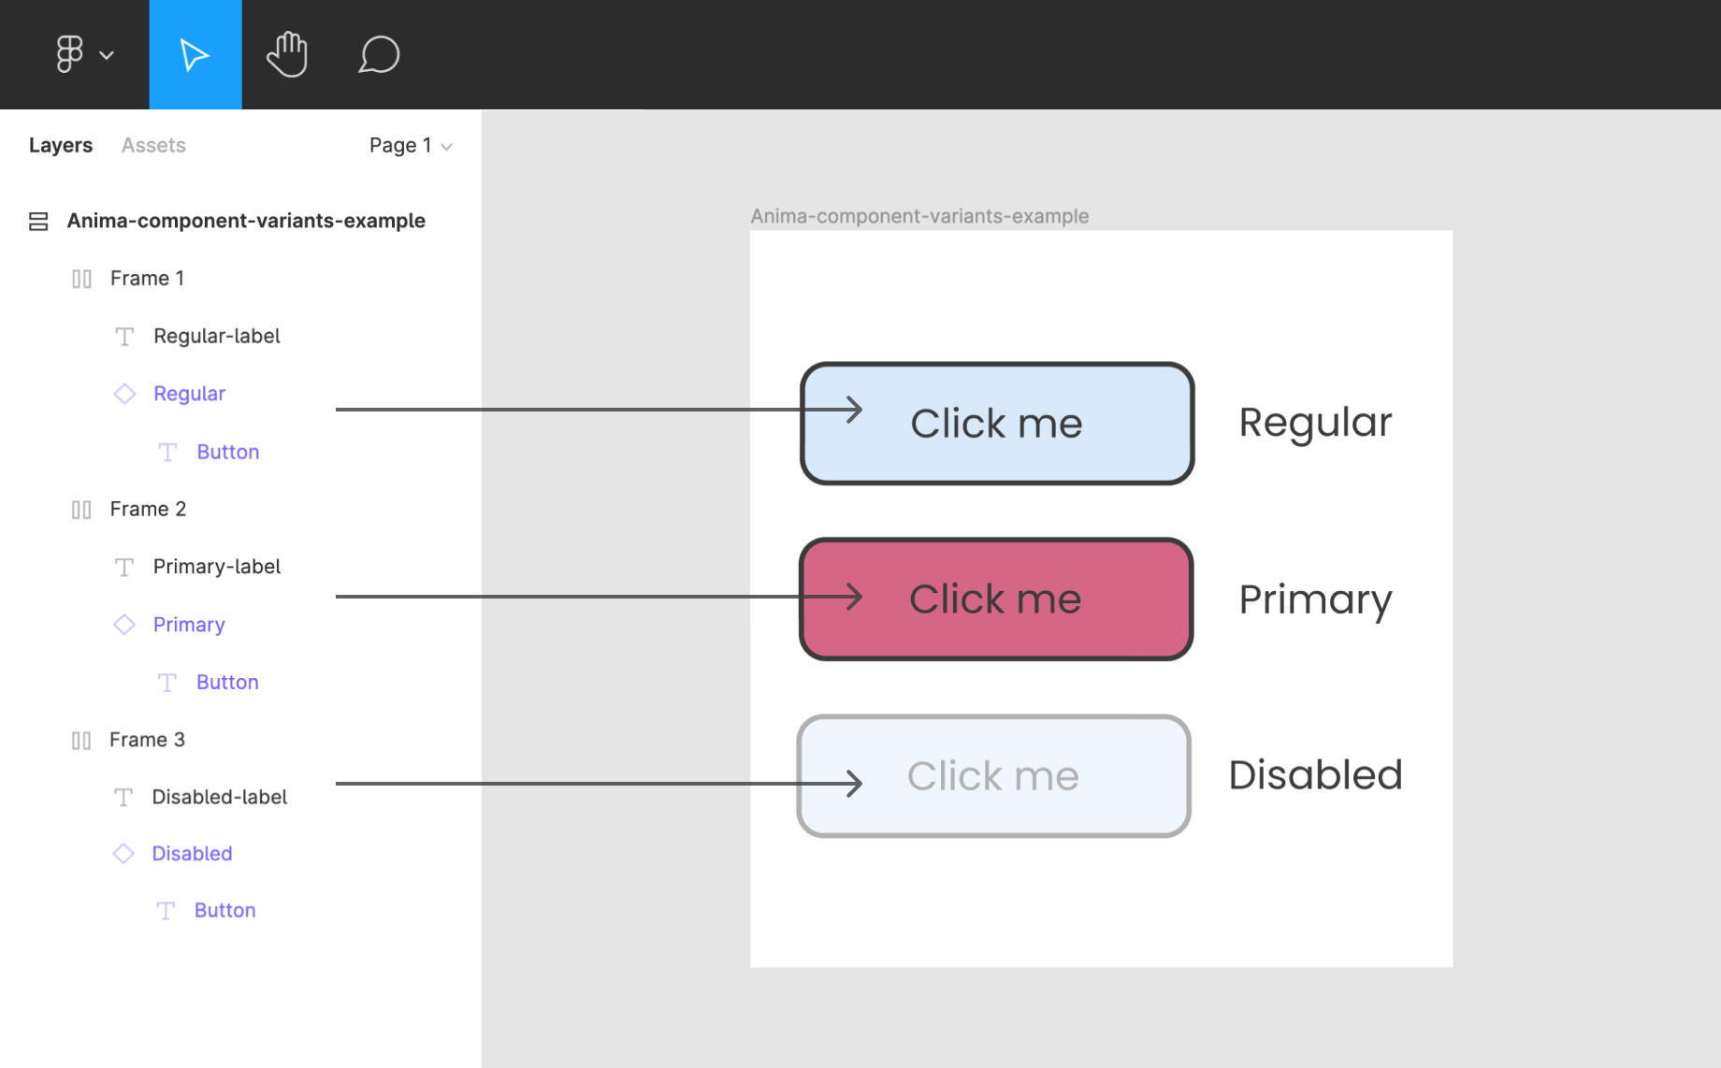Screen dimensions: 1721x1068
Task: Click the Regular-label text layer icon
Action: point(124,337)
